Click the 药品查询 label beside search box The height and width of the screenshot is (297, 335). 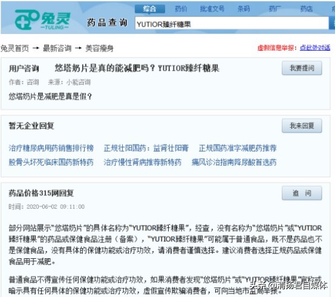(x=107, y=22)
